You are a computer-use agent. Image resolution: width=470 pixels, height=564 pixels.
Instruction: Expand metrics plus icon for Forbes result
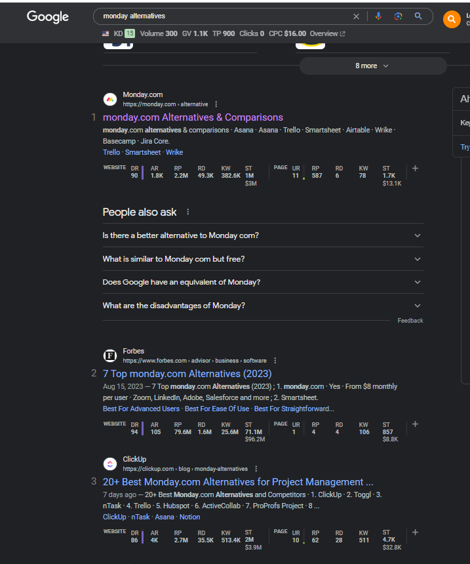tap(415, 424)
